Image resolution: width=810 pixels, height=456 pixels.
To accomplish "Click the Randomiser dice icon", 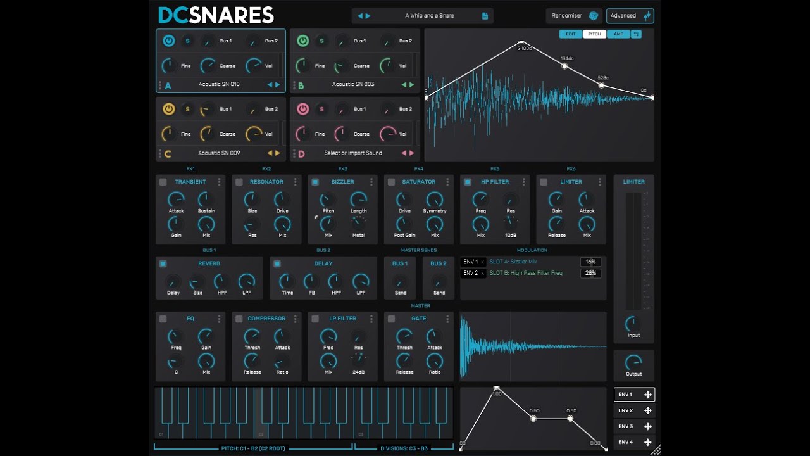I will pos(594,16).
